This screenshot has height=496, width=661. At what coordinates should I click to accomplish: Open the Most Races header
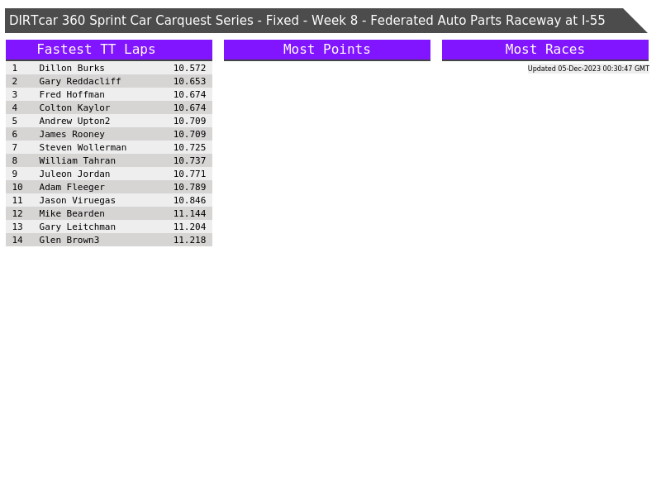[544, 50]
